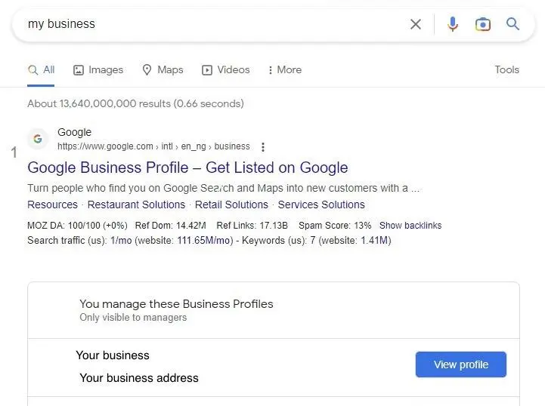Open the Resources sitelink
This screenshot has width=545, height=406.
tap(52, 205)
